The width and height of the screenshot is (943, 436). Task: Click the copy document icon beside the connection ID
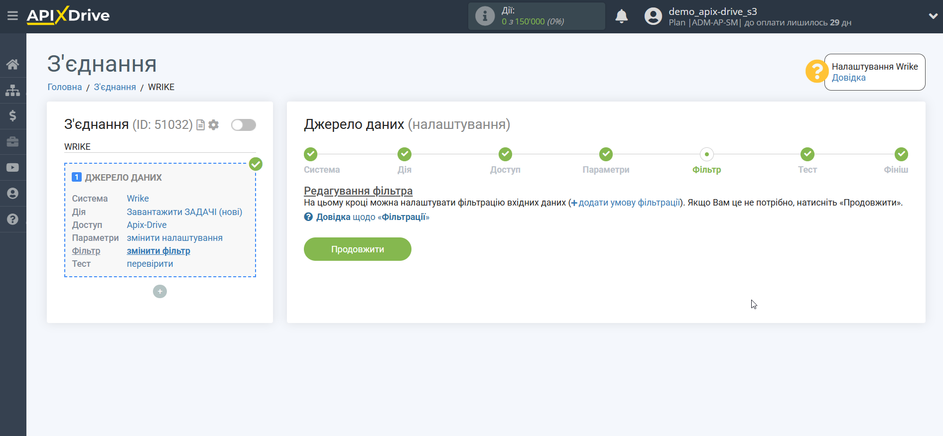coord(201,125)
